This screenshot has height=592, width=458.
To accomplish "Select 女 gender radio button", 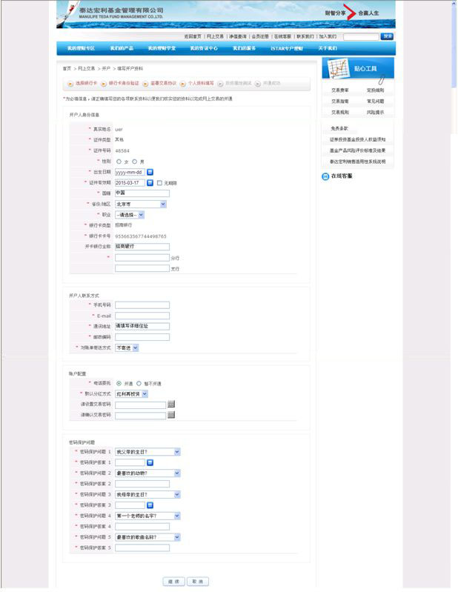I will pyautogui.click(x=119, y=161).
